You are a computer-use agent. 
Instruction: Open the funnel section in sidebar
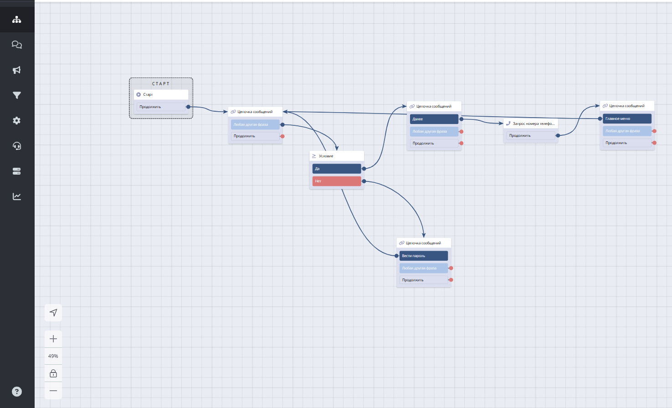pyautogui.click(x=17, y=95)
